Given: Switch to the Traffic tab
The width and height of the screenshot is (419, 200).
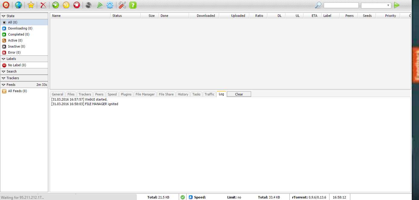Looking at the screenshot, I should (209, 94).
